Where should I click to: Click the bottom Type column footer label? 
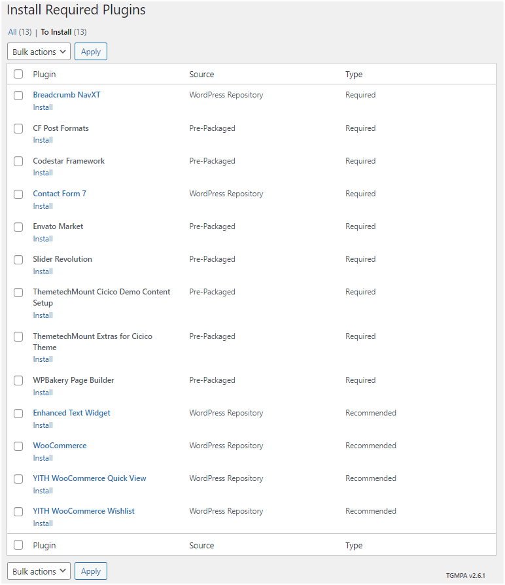pyautogui.click(x=354, y=546)
